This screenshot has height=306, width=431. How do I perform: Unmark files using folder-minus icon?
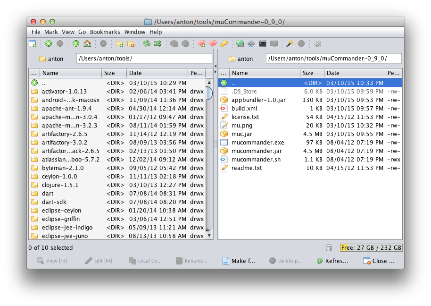(x=131, y=44)
